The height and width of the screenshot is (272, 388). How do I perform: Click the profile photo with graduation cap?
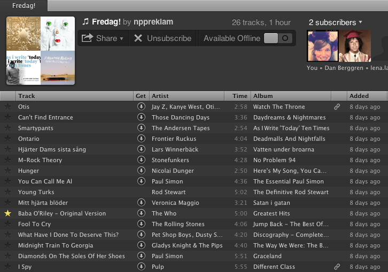coord(355,46)
